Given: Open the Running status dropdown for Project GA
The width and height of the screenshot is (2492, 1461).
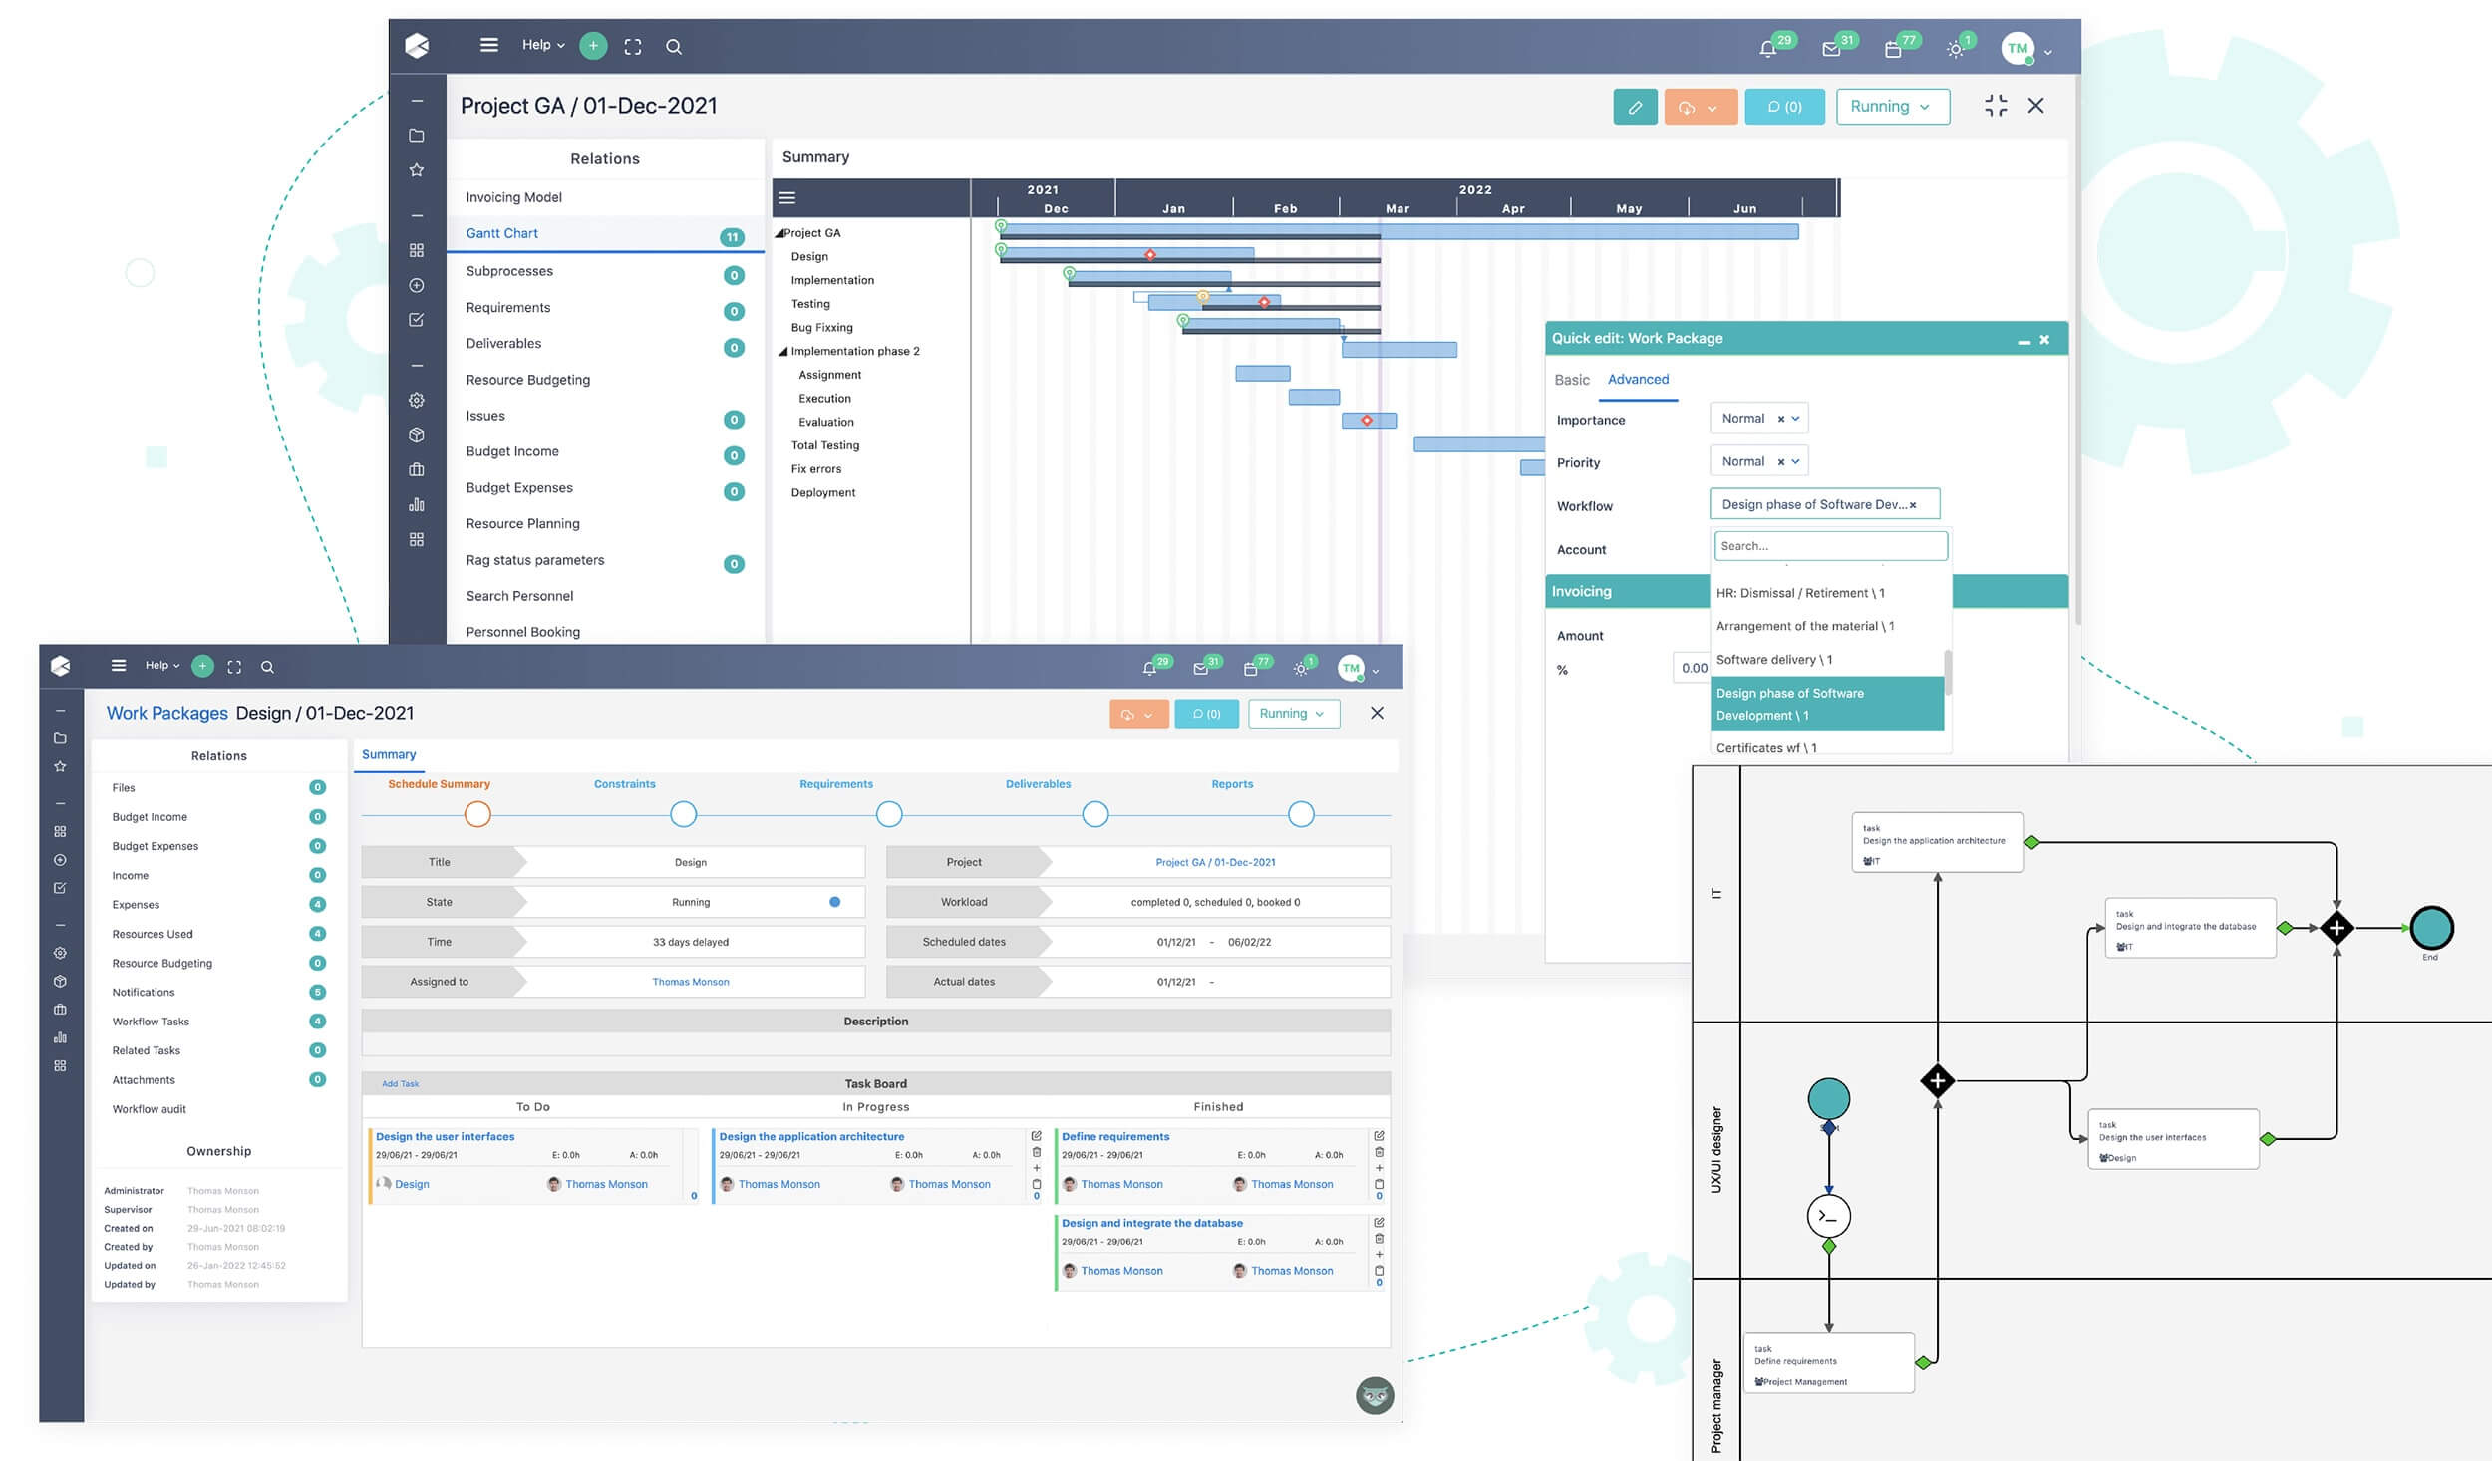Looking at the screenshot, I should click(x=1891, y=107).
